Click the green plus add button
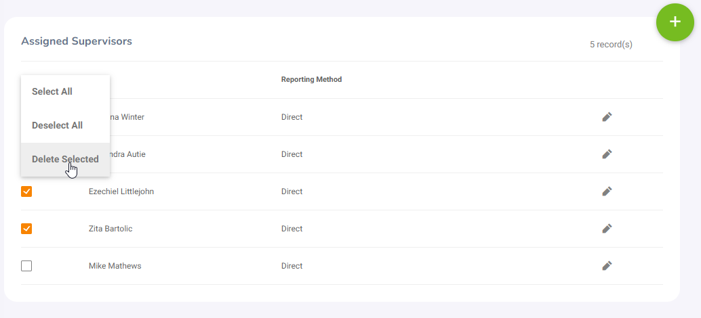The height and width of the screenshot is (318, 701). (x=675, y=22)
